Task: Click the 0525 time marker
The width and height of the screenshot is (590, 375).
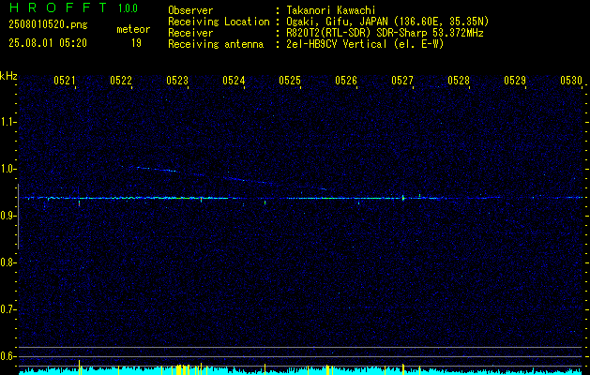Action: pyautogui.click(x=290, y=81)
